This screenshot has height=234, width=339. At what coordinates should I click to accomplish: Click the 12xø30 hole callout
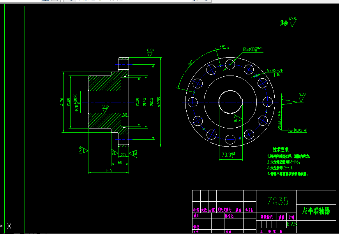coord(252,49)
